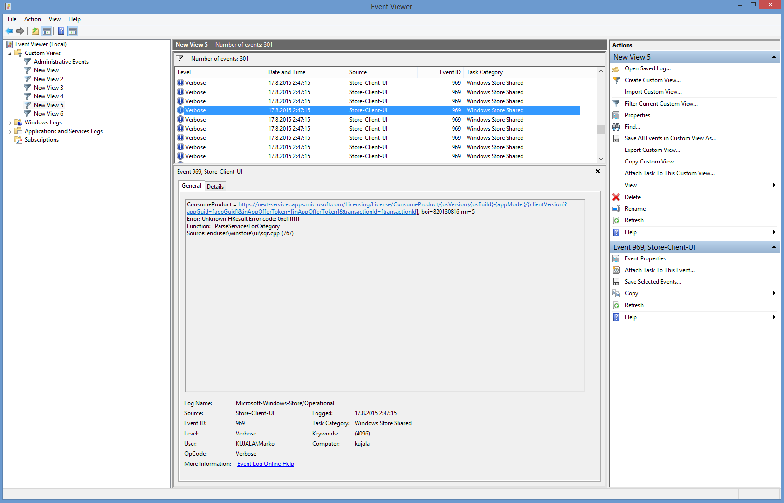Screen dimensions: 784x503
Task: Open the Help menu in menu bar
Action: click(x=74, y=19)
